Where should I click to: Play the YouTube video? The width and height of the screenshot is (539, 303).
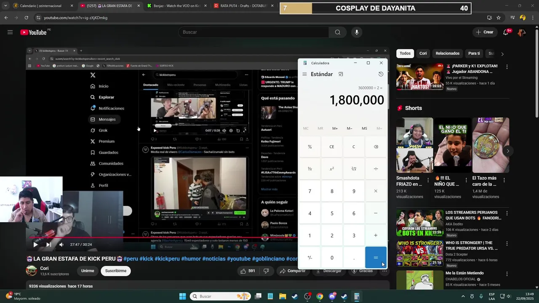[x=35, y=245]
